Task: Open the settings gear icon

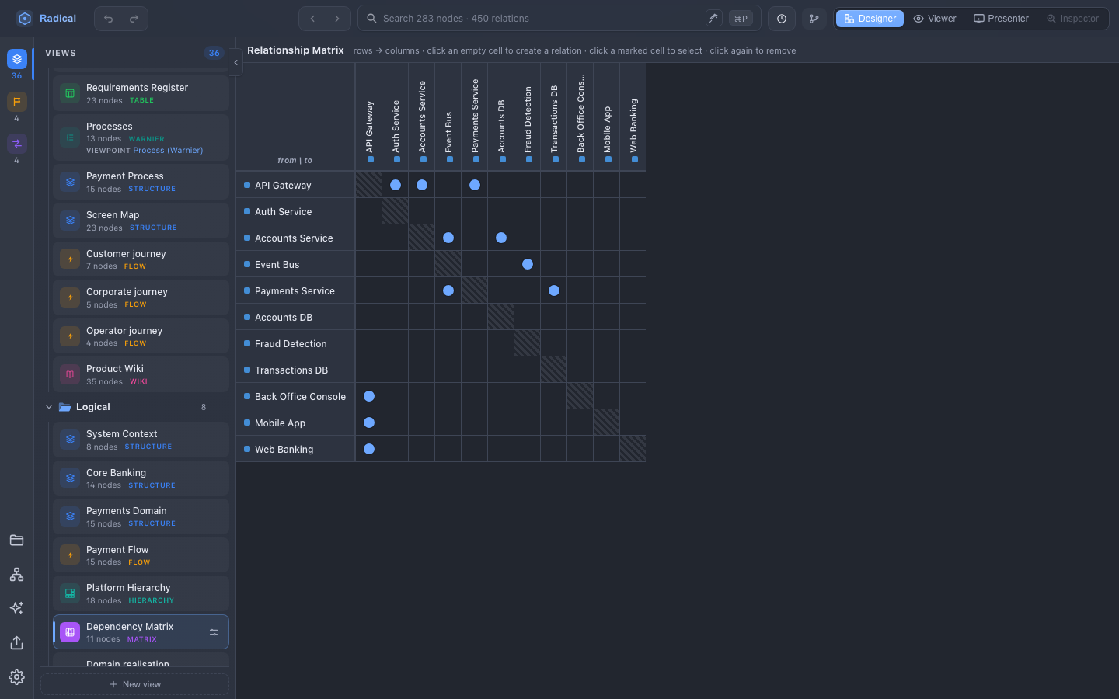Action: (16, 677)
